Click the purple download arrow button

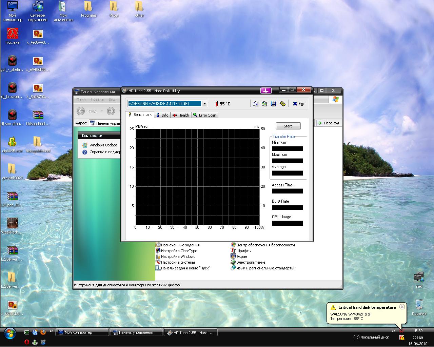(266, 90)
